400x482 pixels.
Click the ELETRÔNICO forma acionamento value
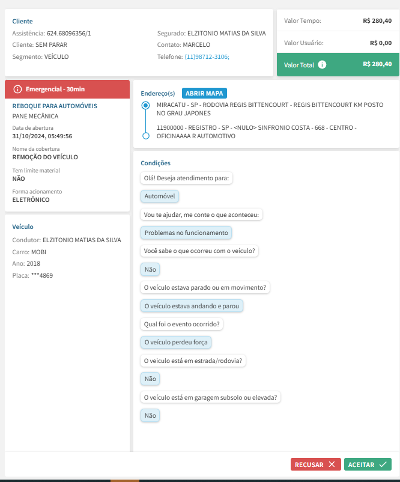(31, 200)
